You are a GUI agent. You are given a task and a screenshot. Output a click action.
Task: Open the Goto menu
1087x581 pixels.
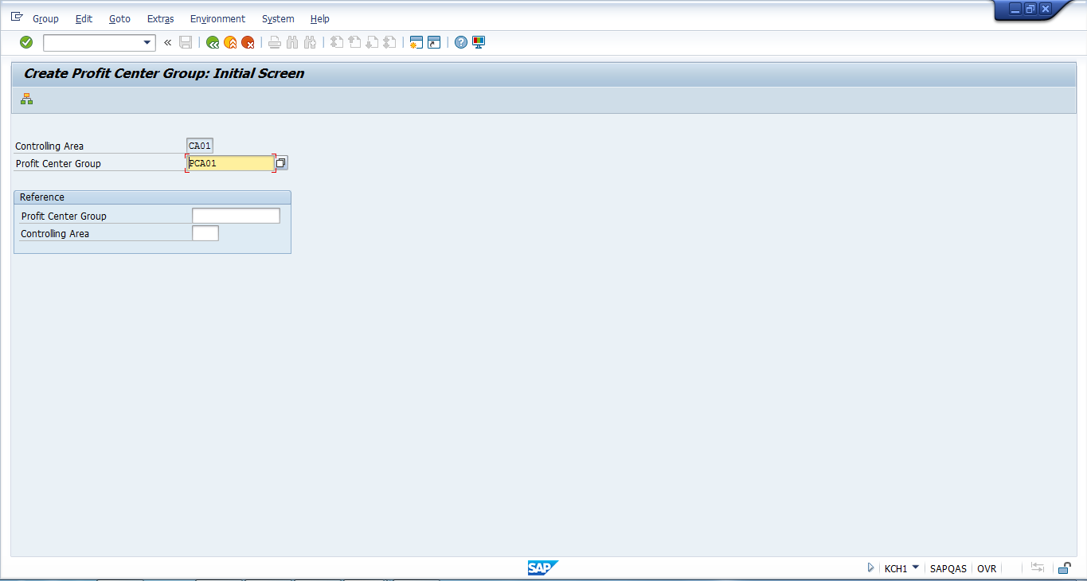(119, 18)
